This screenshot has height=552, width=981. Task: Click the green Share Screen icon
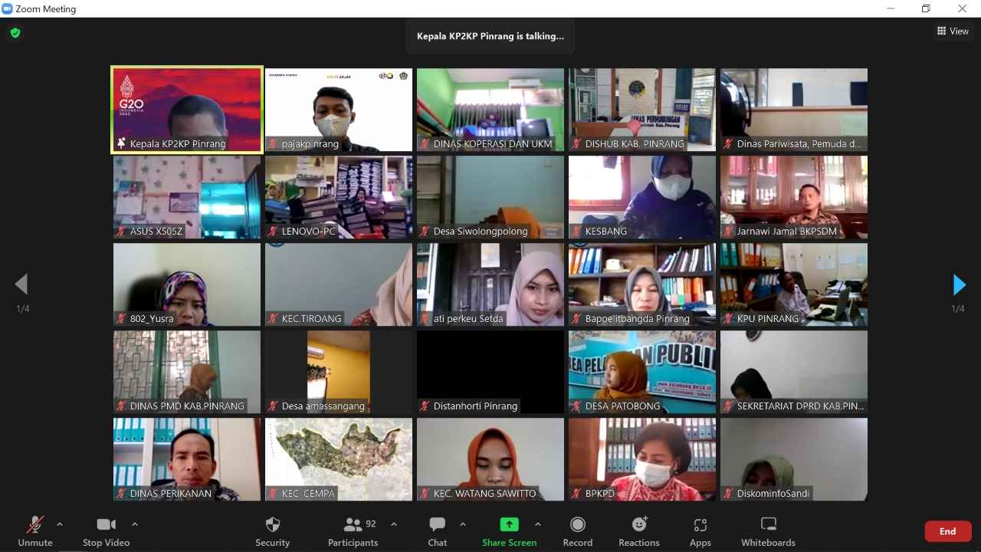pyautogui.click(x=509, y=524)
